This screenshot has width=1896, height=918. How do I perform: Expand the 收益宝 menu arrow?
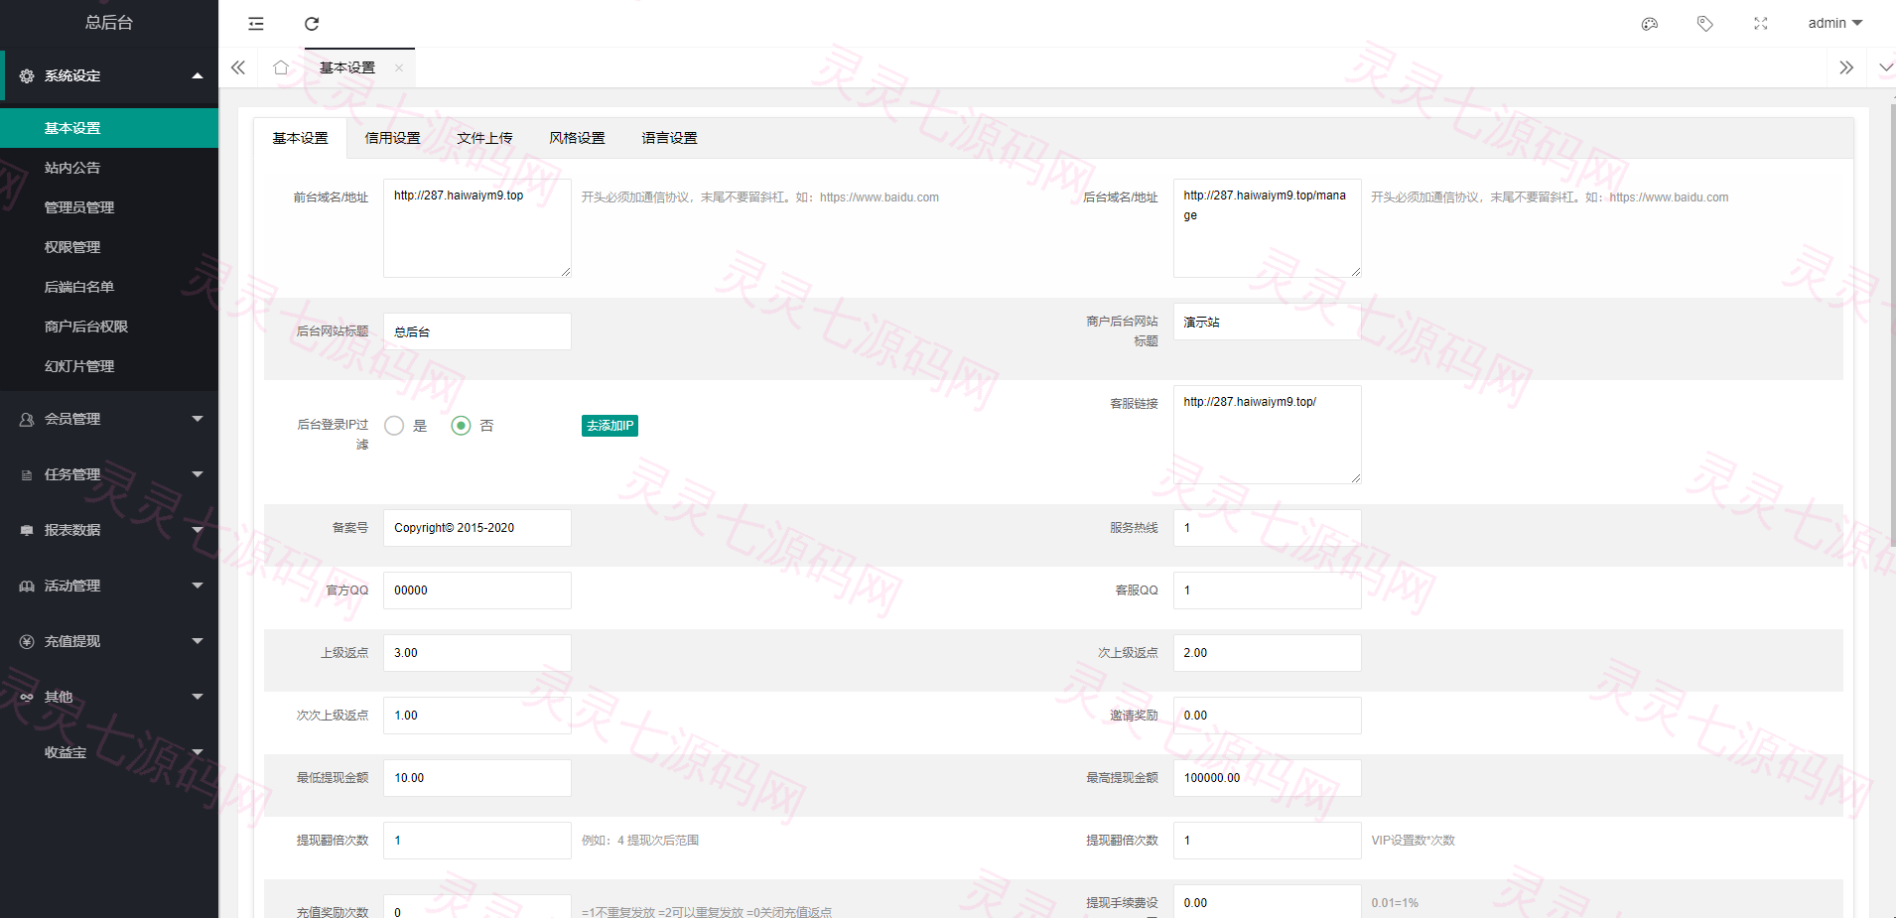pos(198,752)
